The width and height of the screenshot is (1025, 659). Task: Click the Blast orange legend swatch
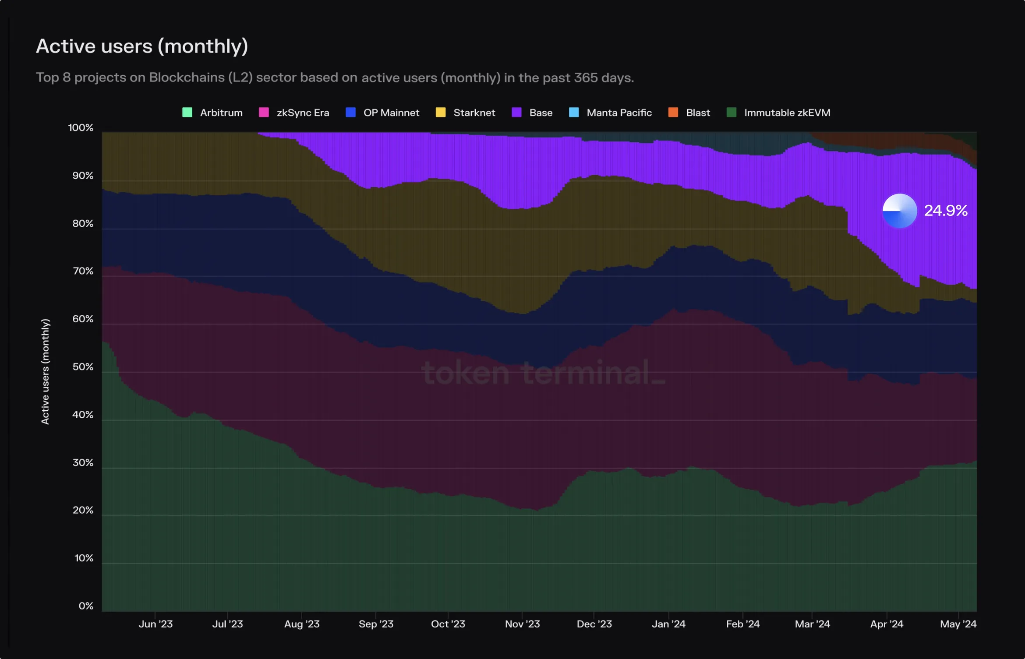[673, 113]
